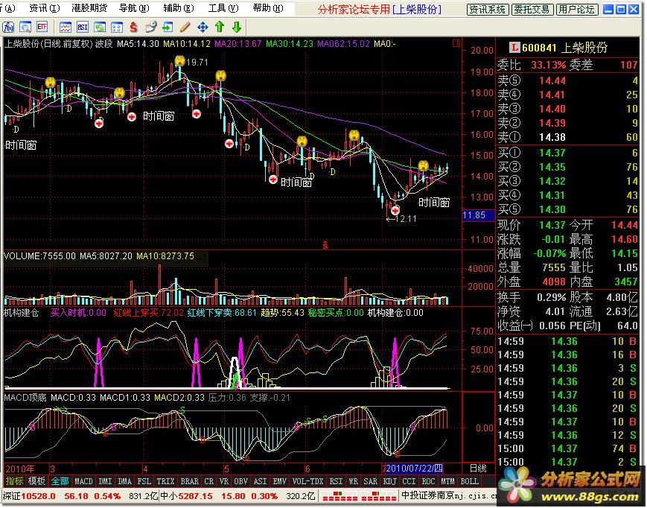Viewport: 647px width, 508px height.
Task: Select the DMI indicator tab
Action: (105, 481)
